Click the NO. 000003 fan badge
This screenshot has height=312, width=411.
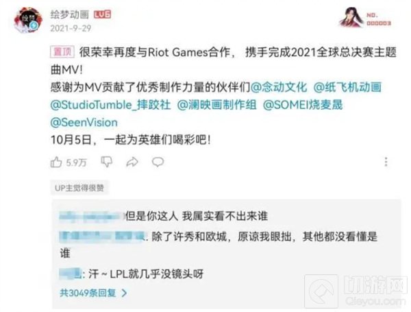coord(365,18)
